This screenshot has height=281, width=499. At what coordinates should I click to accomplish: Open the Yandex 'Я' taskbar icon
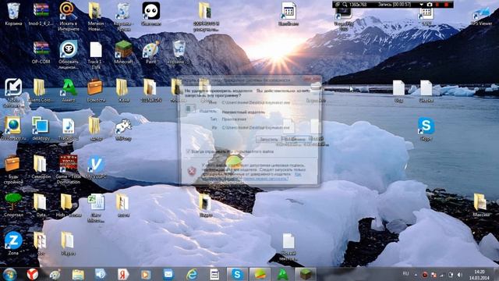[123, 274]
